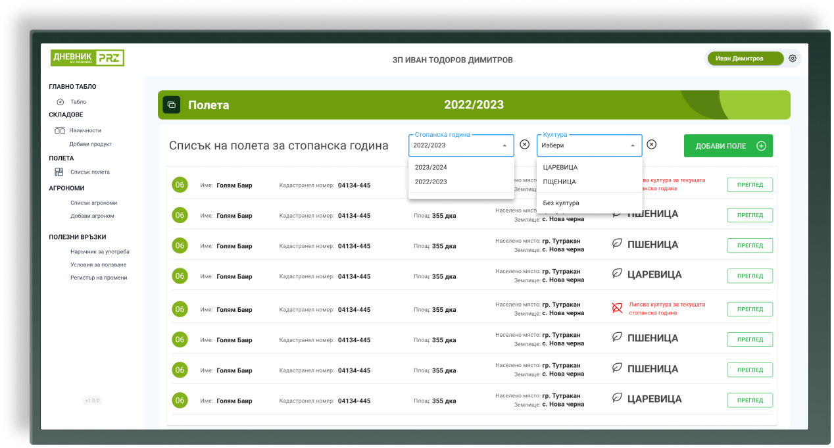Open Култура combo box showing Избери
Image resolution: width=834 pixels, height=448 pixels.
point(589,145)
